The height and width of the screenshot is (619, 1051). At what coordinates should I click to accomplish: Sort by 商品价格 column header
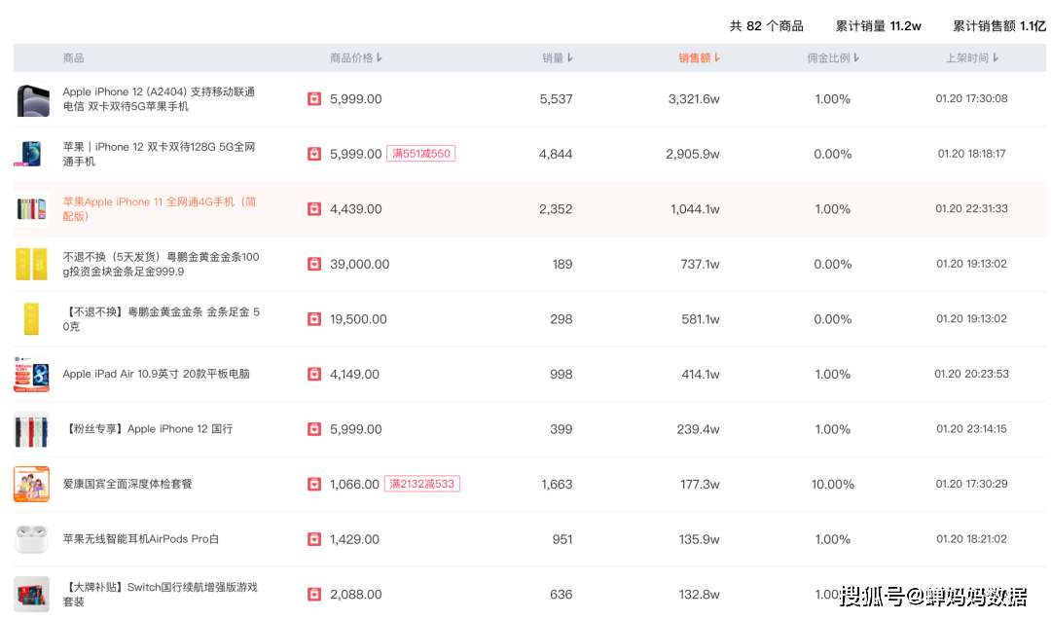pos(356,58)
